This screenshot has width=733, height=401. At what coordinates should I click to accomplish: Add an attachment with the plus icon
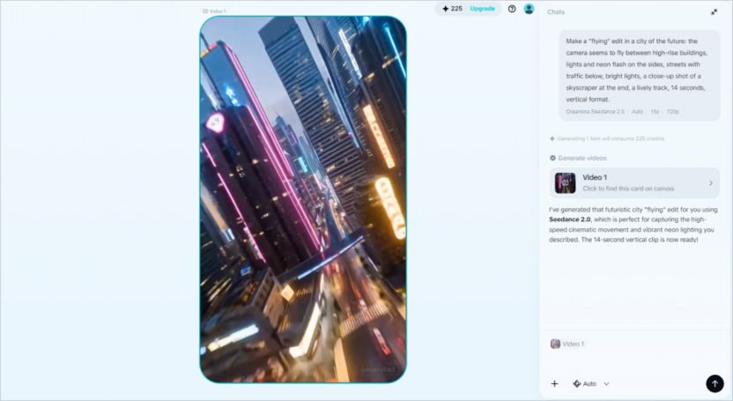554,383
